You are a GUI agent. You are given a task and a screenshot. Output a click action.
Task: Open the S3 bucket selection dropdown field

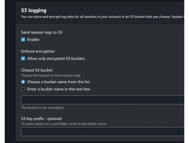(x=103, y=100)
